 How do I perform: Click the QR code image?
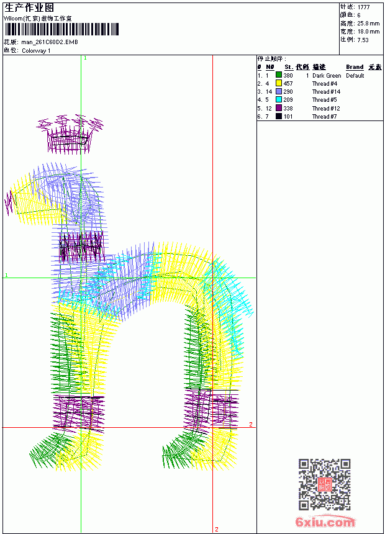(325, 484)
